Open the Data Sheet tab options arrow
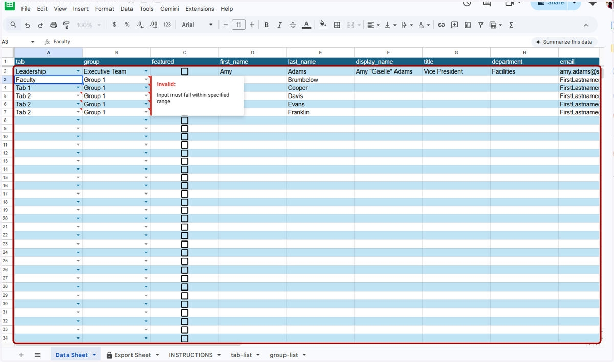This screenshot has width=614, height=362. click(x=94, y=355)
